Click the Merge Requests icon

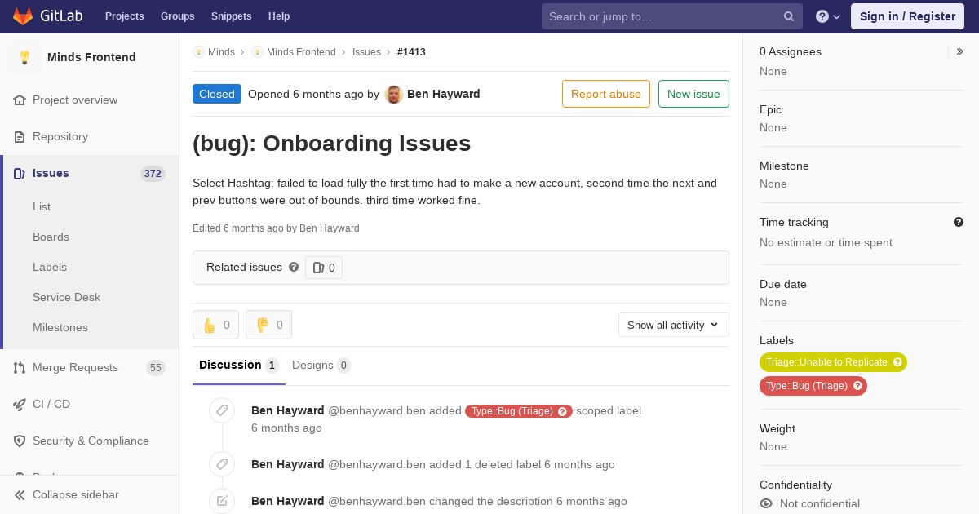click(20, 368)
